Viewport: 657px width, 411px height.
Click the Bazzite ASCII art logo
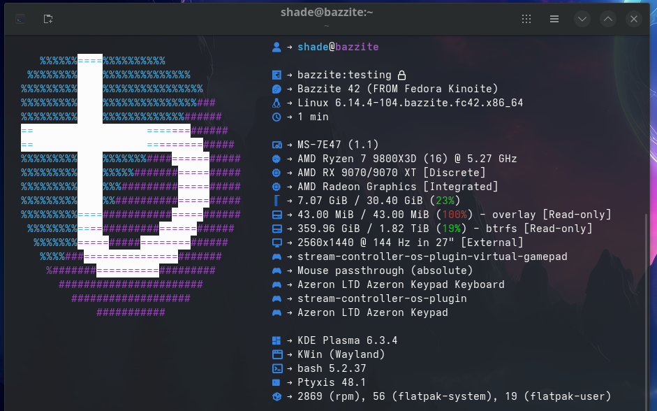click(131, 186)
